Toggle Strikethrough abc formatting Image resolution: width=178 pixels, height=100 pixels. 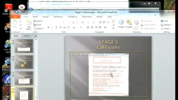tap(65, 27)
